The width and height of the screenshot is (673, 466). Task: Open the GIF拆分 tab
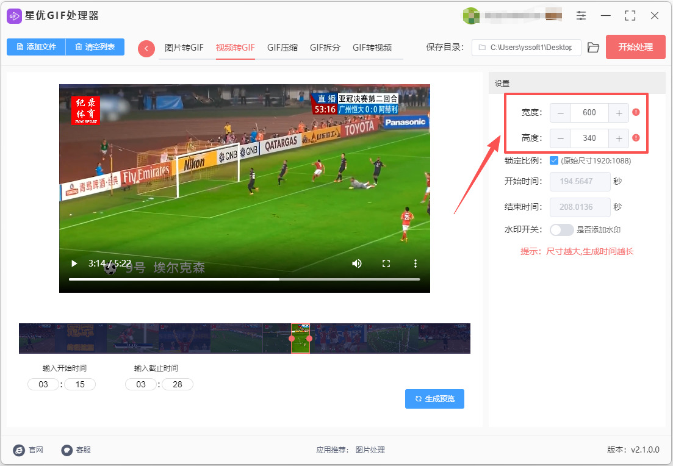click(x=325, y=48)
